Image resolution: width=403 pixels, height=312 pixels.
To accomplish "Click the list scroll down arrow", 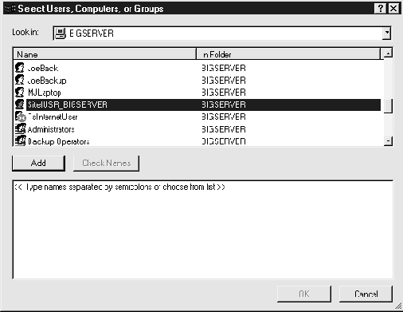I will pos(388,141).
